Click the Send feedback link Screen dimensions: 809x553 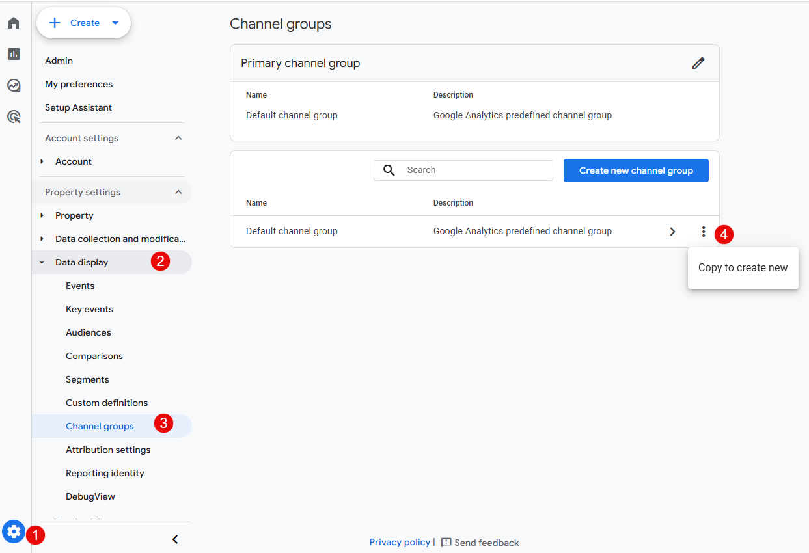[487, 543]
